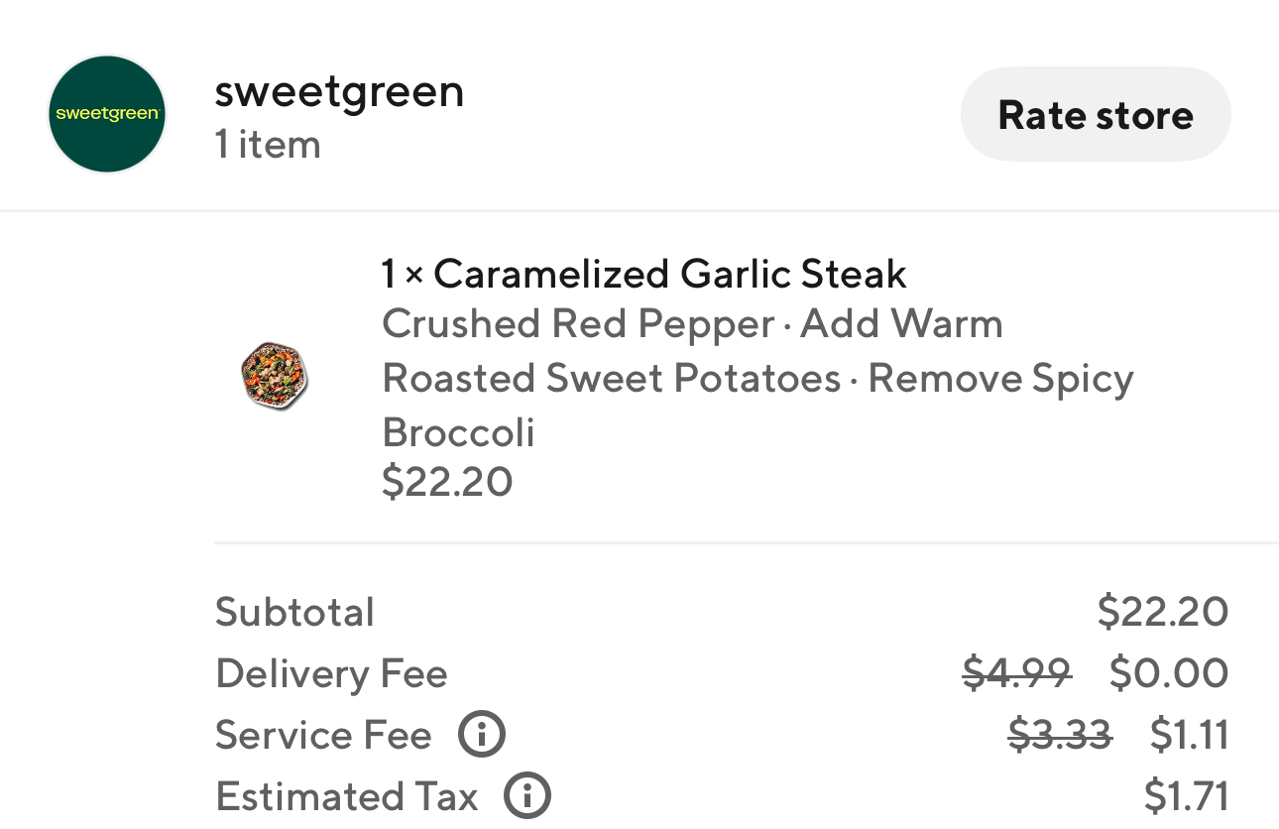Click the crossed-out $3.33 service fee
Viewport: 1279px width, 829px height.
(1060, 736)
